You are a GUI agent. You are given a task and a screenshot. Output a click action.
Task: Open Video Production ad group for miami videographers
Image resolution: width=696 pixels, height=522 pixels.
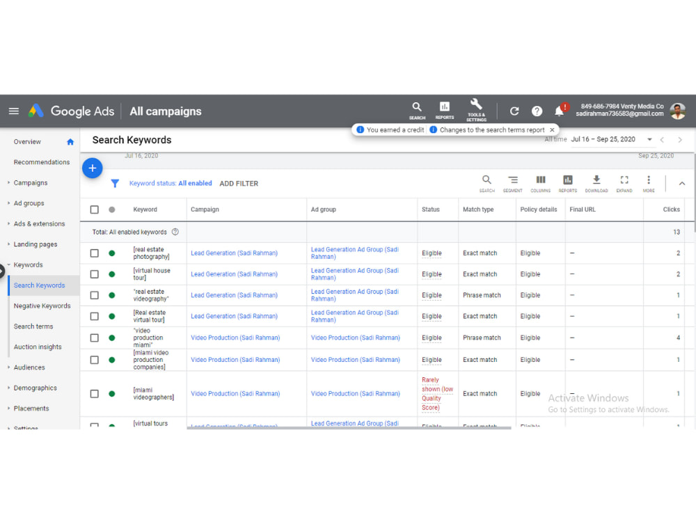coord(356,394)
